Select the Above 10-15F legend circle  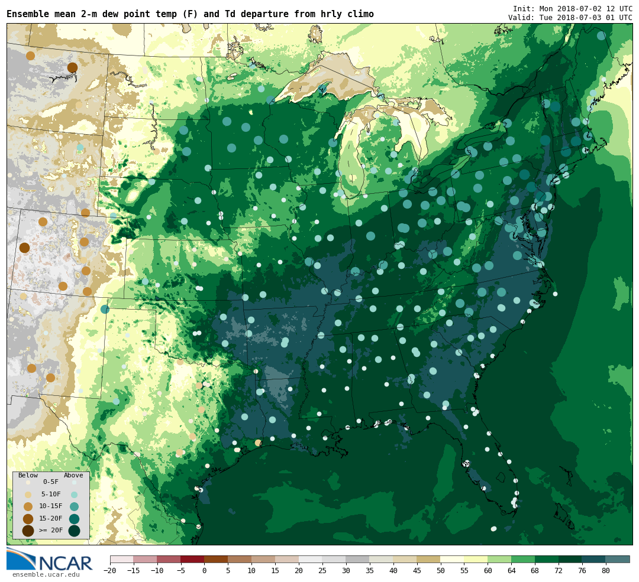[74, 507]
